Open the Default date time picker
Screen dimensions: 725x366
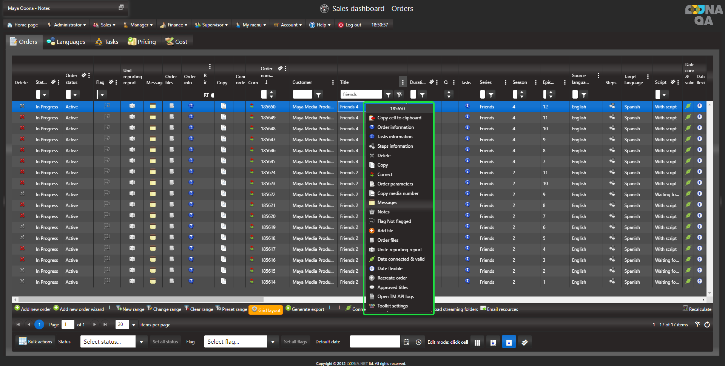point(418,342)
